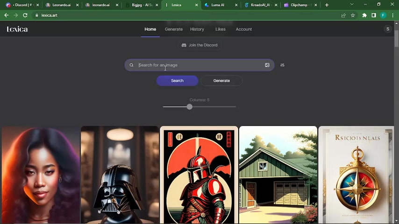
Task: Switch to the Luma AI tab
Action: (221, 5)
